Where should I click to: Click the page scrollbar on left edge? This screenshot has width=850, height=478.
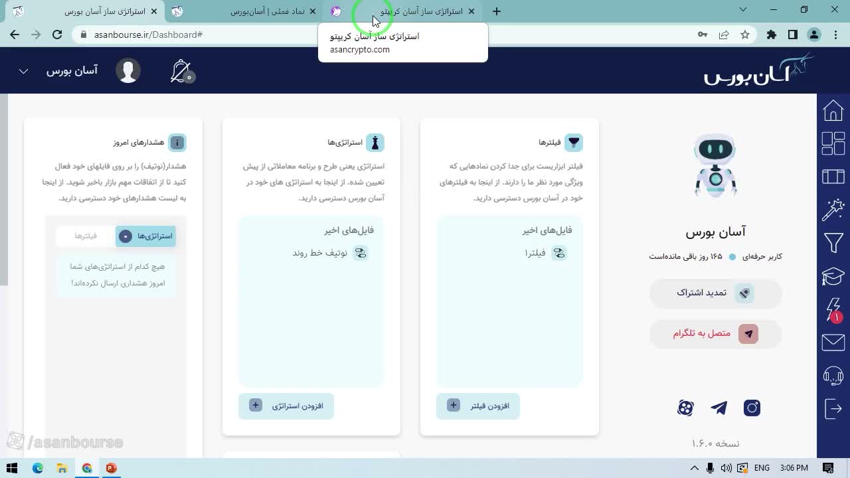(3, 190)
